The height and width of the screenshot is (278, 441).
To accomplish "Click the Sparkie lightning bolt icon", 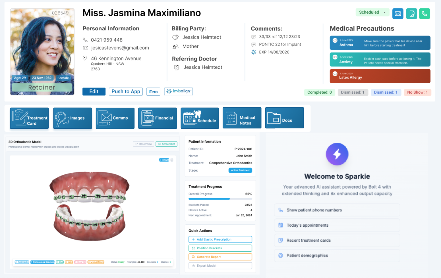I will point(337,154).
